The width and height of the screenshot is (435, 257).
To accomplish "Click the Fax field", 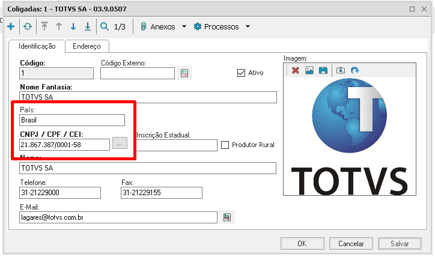I will click(x=162, y=193).
